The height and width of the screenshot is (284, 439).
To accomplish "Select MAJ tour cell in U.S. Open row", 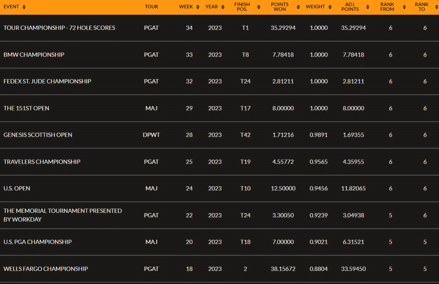I will 151,188.
